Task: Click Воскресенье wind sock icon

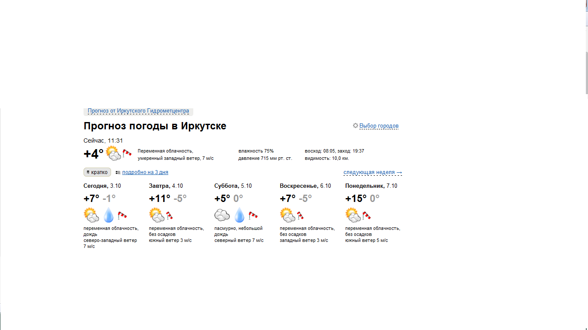Action: pos(300,215)
